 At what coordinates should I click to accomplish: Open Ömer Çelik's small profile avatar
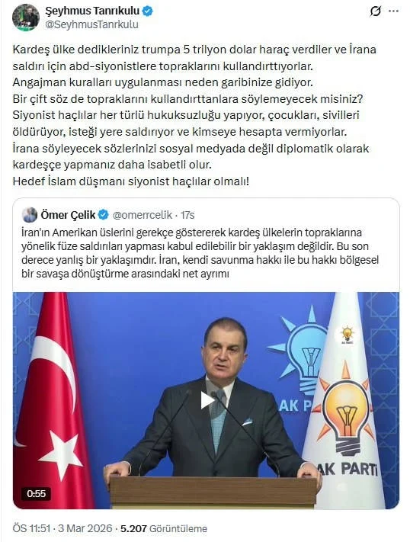[x=30, y=215]
